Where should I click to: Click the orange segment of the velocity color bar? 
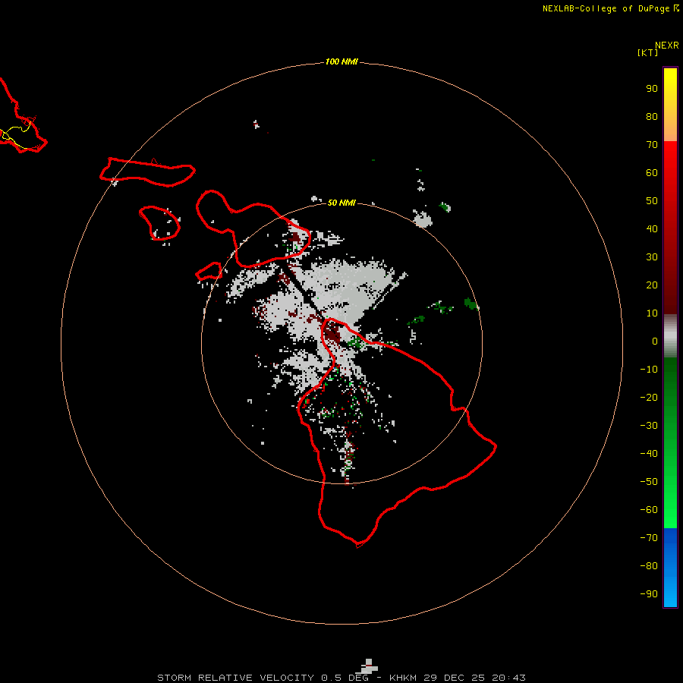(x=670, y=128)
